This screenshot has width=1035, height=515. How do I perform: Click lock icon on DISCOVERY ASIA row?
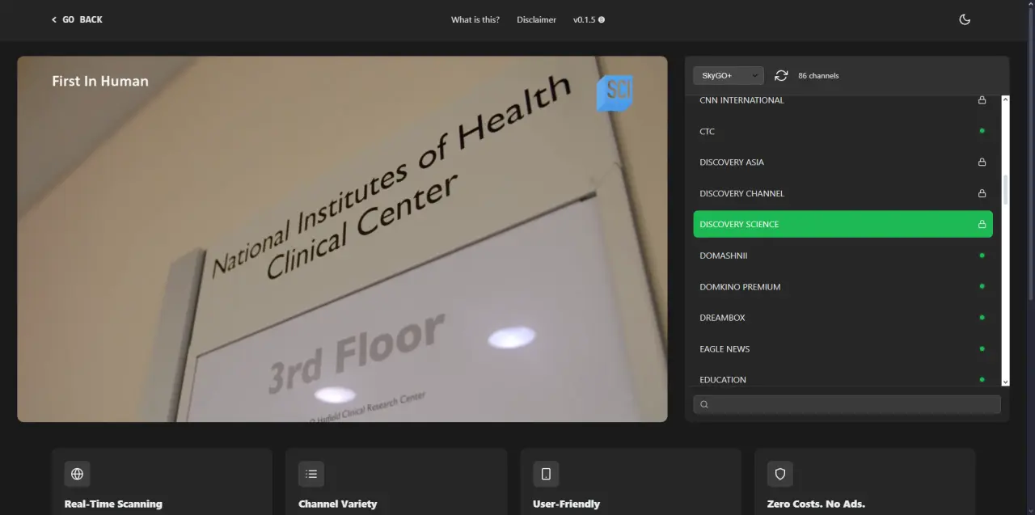tap(982, 162)
